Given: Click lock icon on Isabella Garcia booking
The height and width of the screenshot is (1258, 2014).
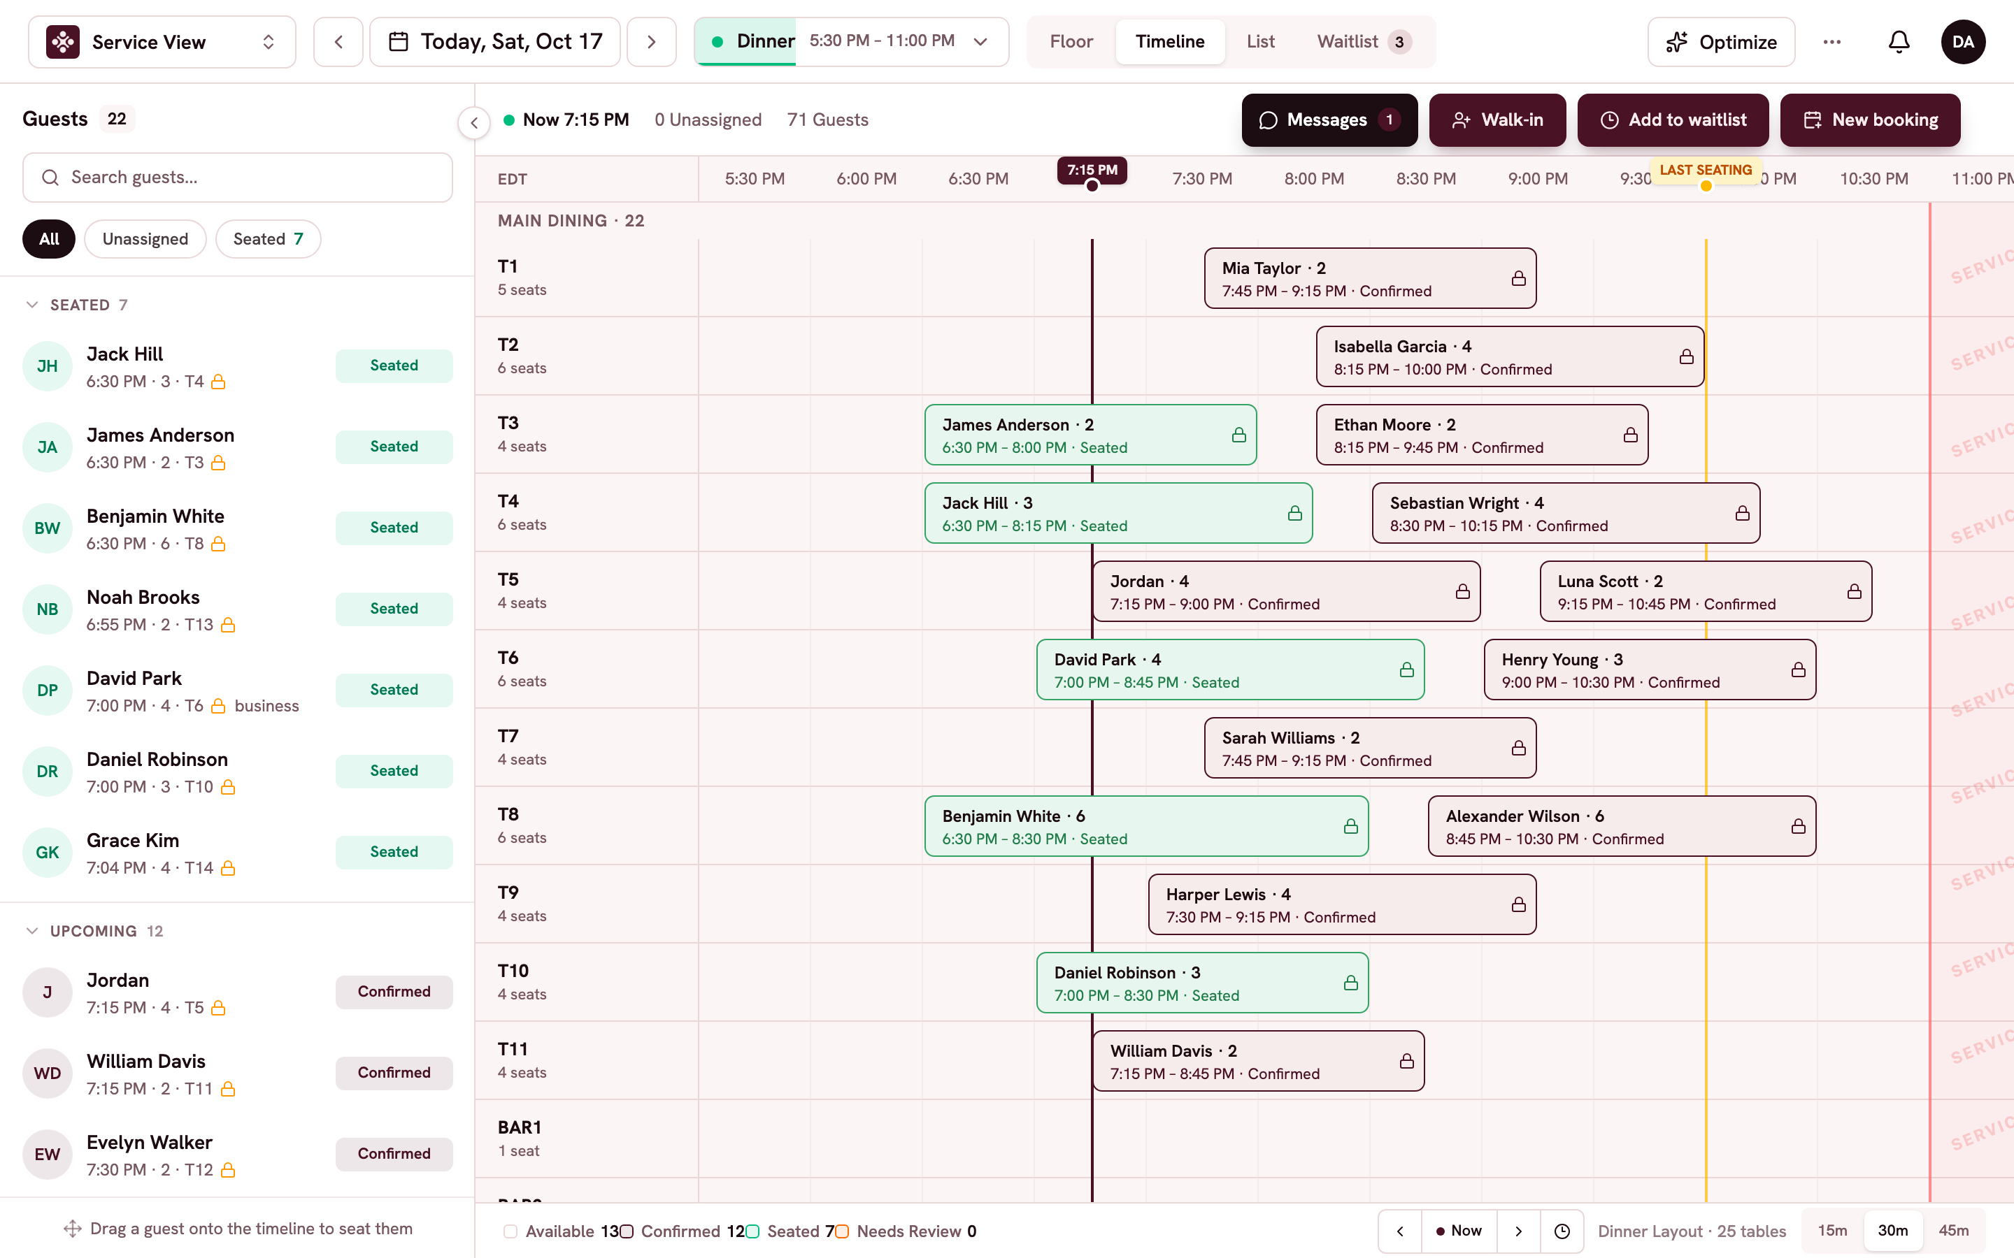Looking at the screenshot, I should coord(1687,357).
